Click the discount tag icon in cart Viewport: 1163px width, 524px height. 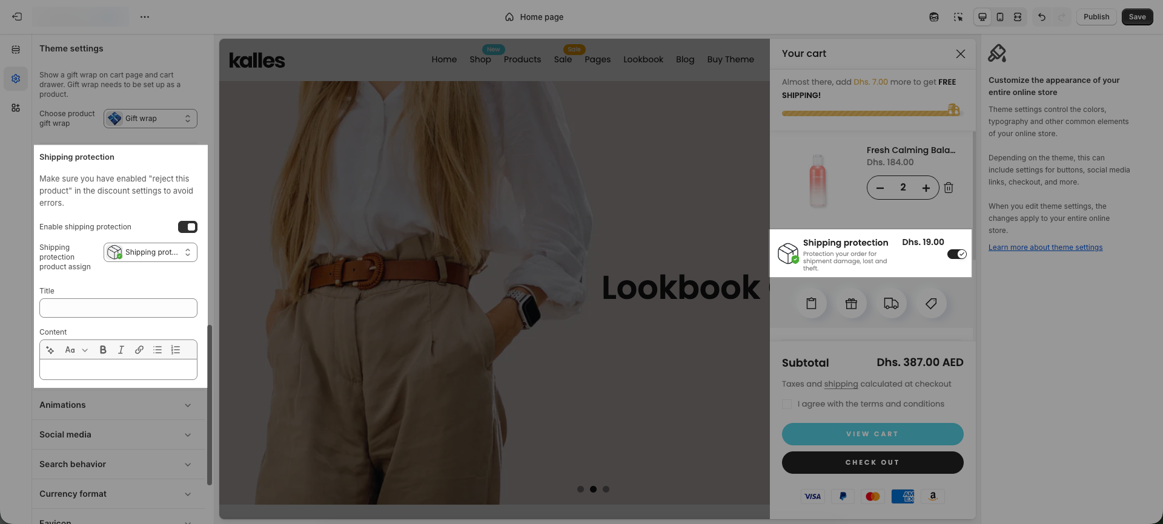[931, 304]
